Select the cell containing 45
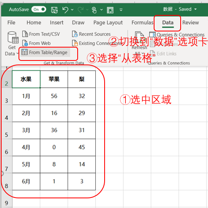208x208 pixels. point(82,148)
